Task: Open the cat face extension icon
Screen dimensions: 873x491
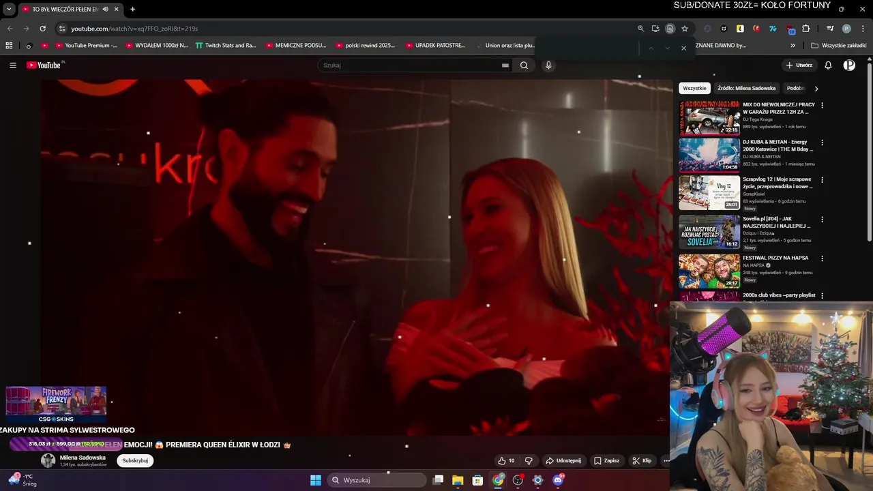Action: pyautogui.click(x=724, y=29)
